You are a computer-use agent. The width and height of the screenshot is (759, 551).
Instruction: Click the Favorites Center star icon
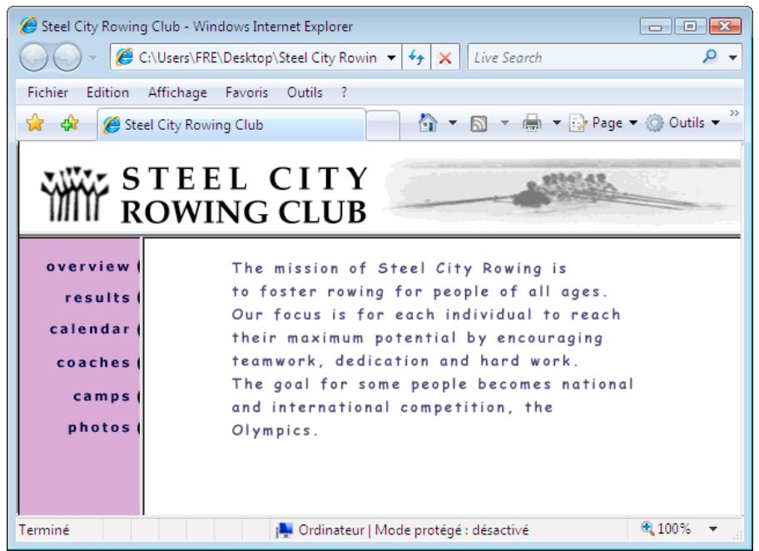pos(35,126)
